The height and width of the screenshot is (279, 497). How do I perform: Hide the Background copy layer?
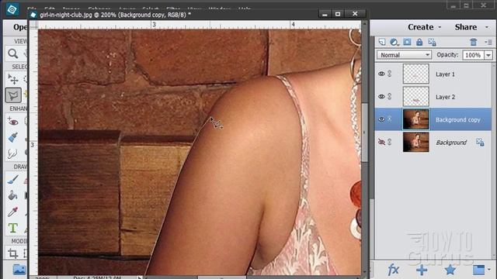381,119
